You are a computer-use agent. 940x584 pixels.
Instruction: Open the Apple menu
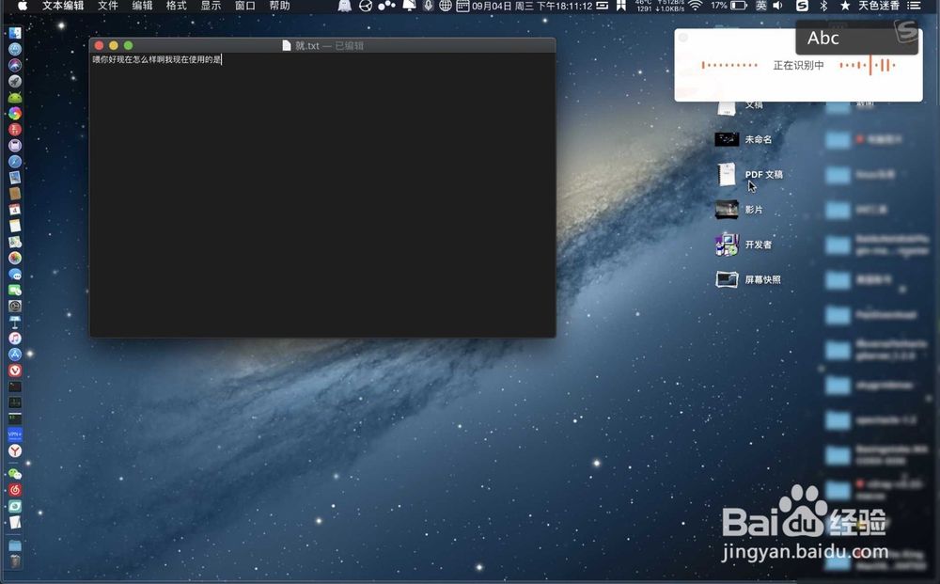pos(23,6)
